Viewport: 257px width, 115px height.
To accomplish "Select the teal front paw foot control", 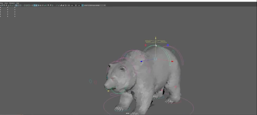I will tap(122, 109).
